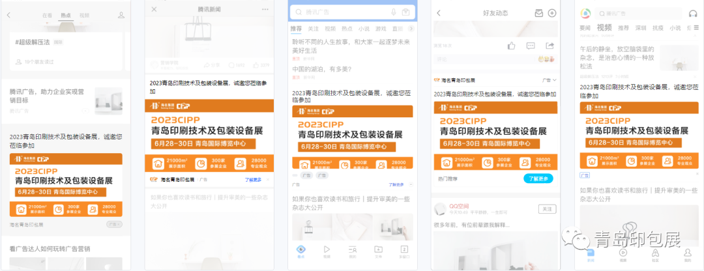This screenshot has width=704, height=271.
Task: Open the 午后的静坐 article
Action: pos(617,57)
